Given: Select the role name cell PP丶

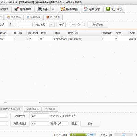Looking at the screenshot, I should (x=29, y=39).
